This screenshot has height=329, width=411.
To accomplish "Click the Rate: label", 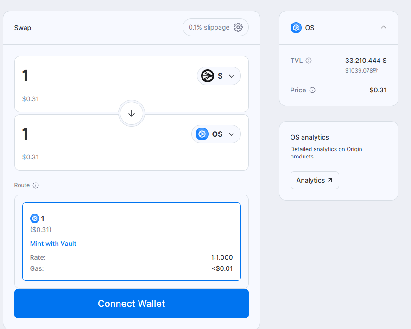I will tap(38, 257).
